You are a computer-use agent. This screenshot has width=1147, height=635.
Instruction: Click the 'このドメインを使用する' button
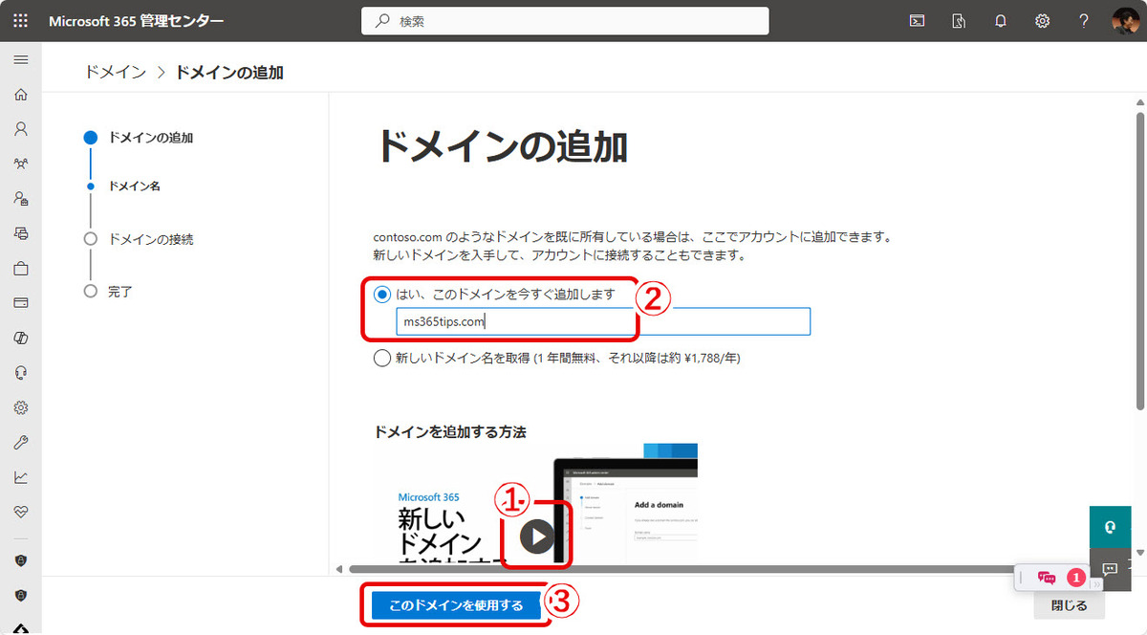click(x=455, y=605)
